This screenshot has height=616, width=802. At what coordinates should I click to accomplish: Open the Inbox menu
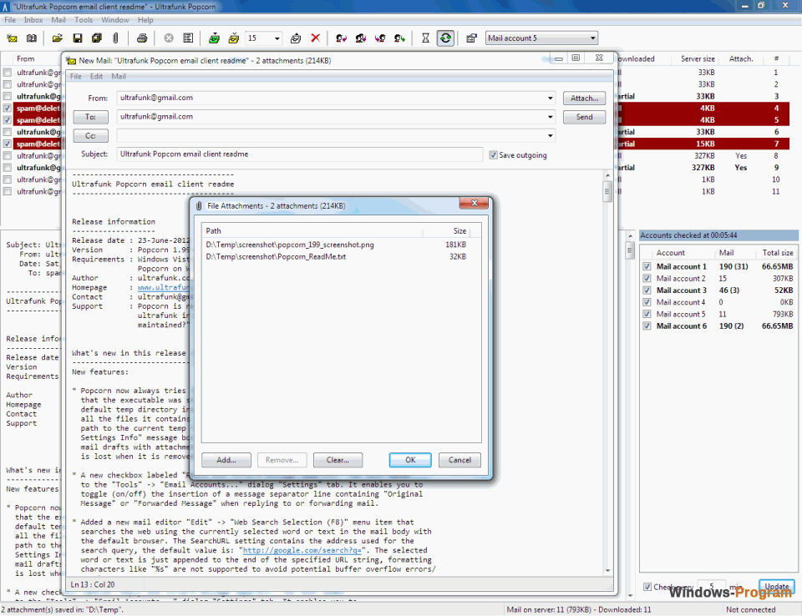(x=33, y=20)
